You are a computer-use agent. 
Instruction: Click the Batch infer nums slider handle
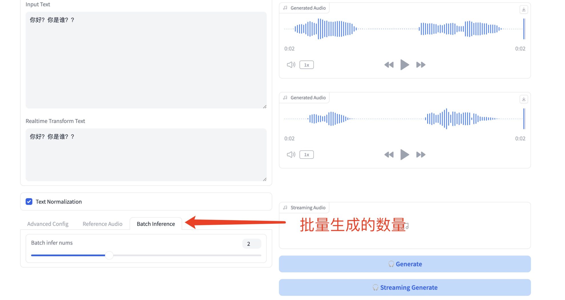pos(109,255)
